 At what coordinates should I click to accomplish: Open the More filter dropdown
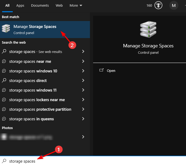point(76,6)
